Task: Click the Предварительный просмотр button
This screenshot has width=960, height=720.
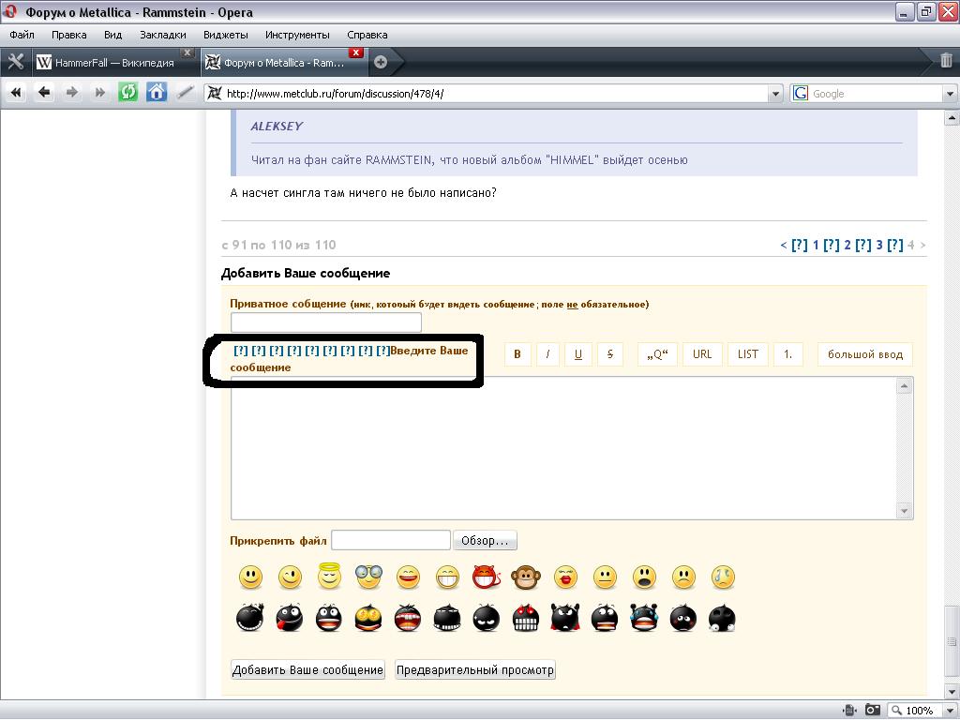Action: [475, 669]
